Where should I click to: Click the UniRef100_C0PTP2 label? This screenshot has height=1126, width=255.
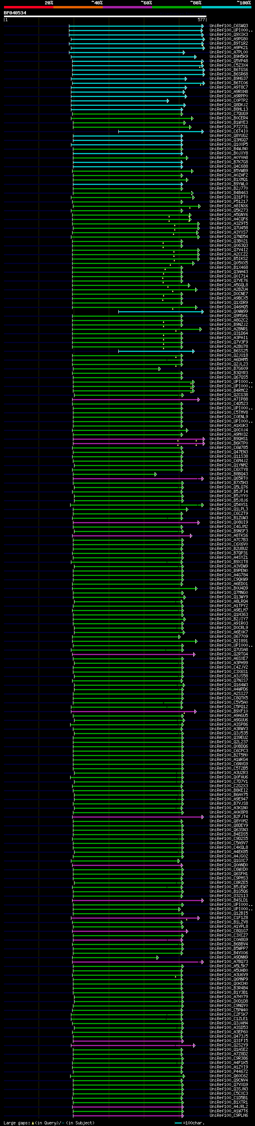[x=229, y=101]
